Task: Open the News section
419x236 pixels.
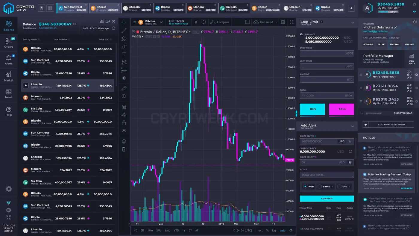Action: (x=9, y=93)
